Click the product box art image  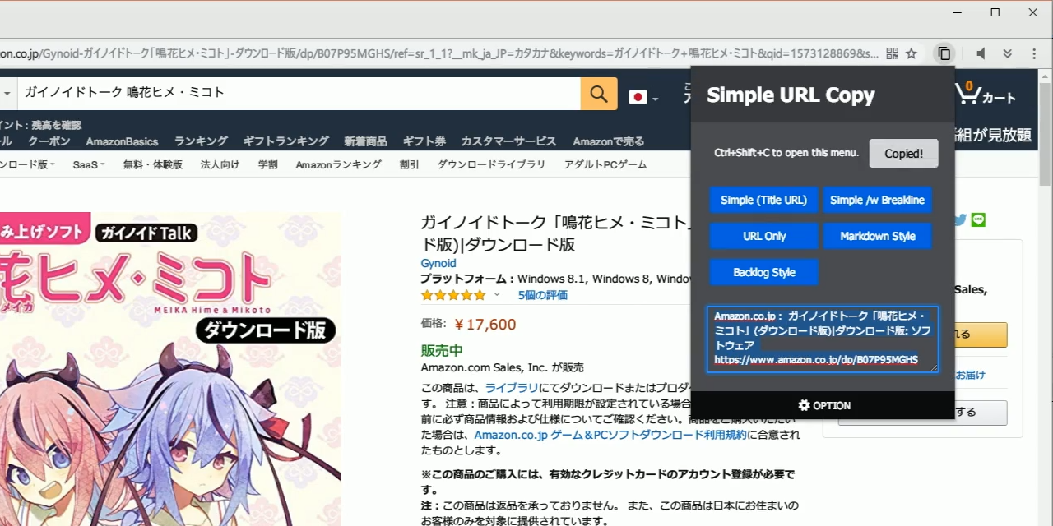click(x=170, y=370)
